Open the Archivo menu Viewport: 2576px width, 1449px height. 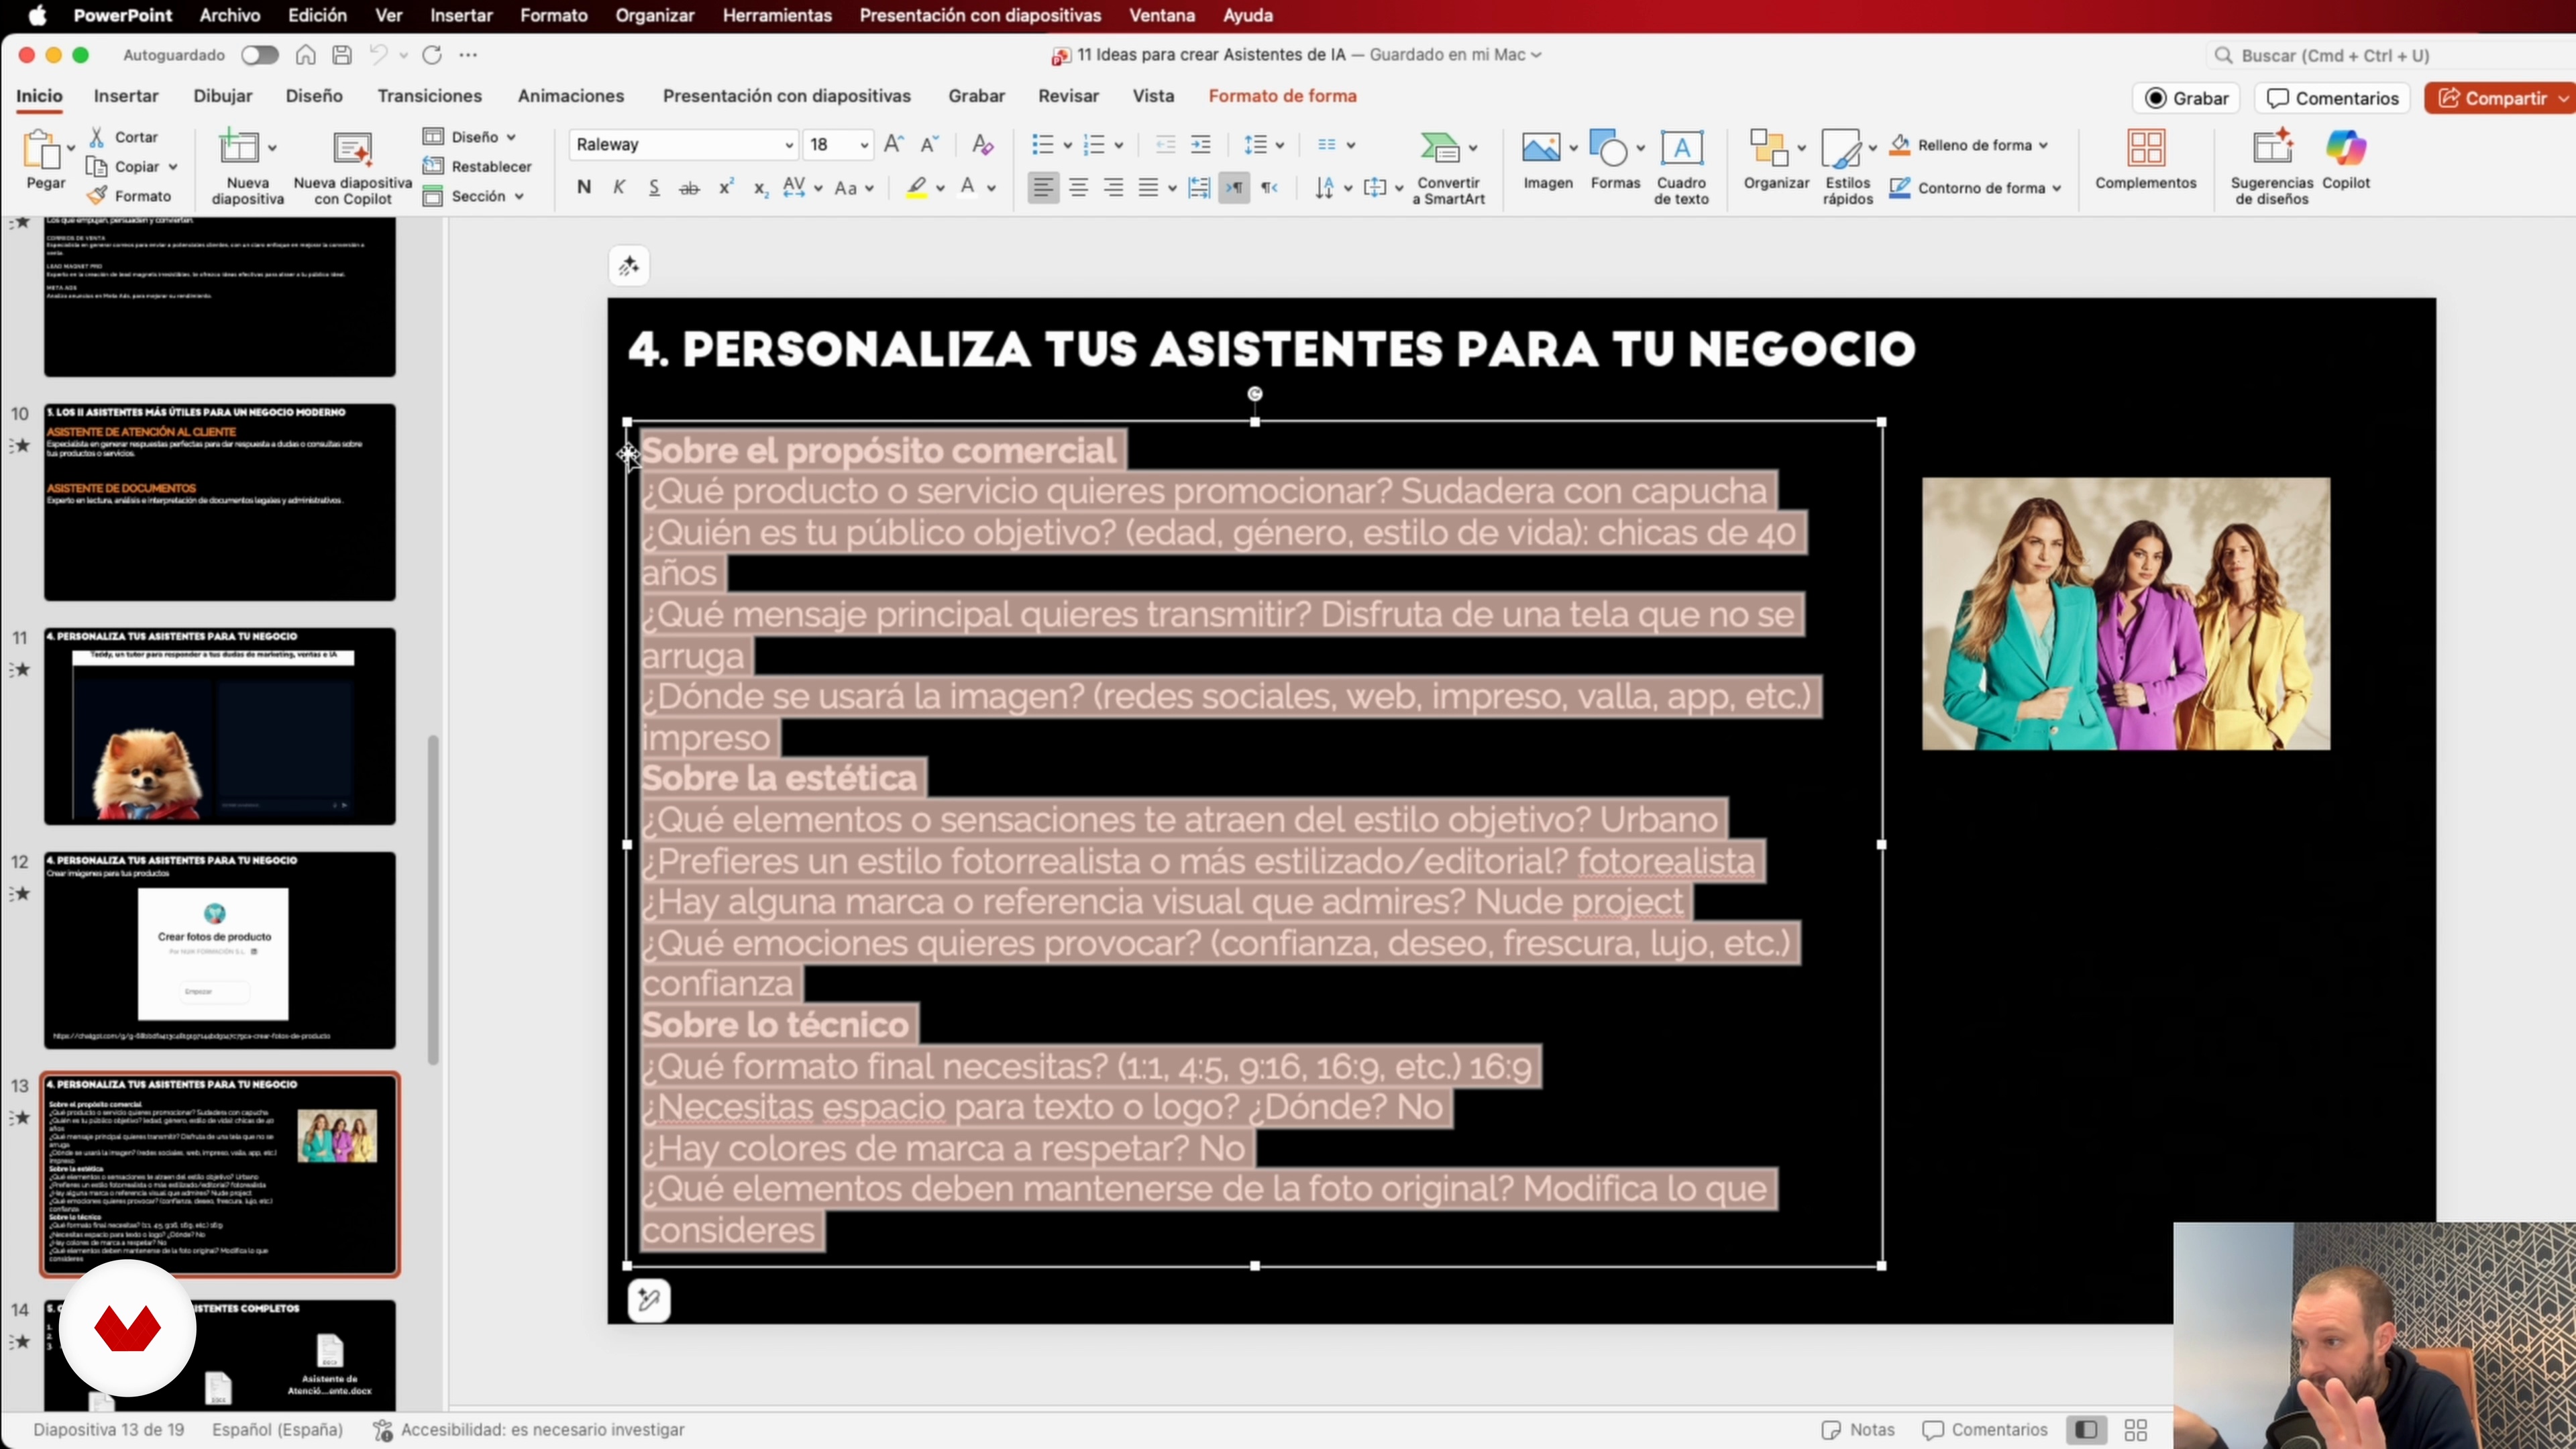tap(230, 15)
